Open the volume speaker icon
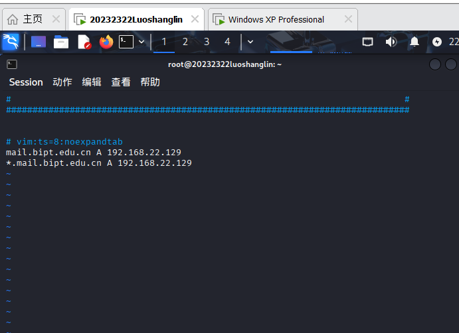Screen dimensions: 459x333 pyautogui.click(x=391, y=42)
